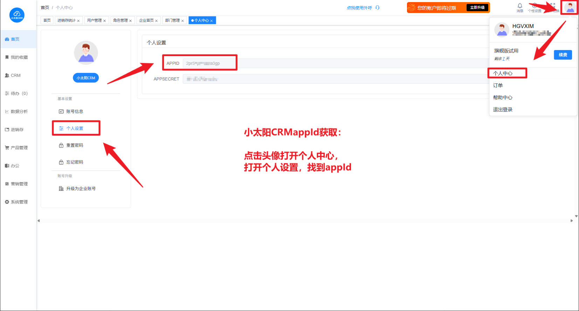This screenshot has height=311, width=579.
Task: Open 我的收藏 in the sidebar
Action: coord(18,57)
